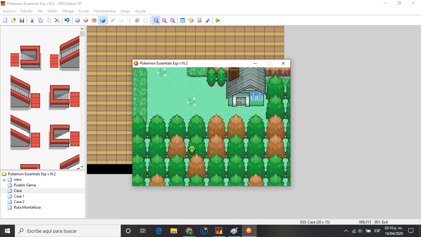Image resolution: width=421 pixels, height=237 pixels.
Task: Open the Sound Test music note icon
Action: 208,20
